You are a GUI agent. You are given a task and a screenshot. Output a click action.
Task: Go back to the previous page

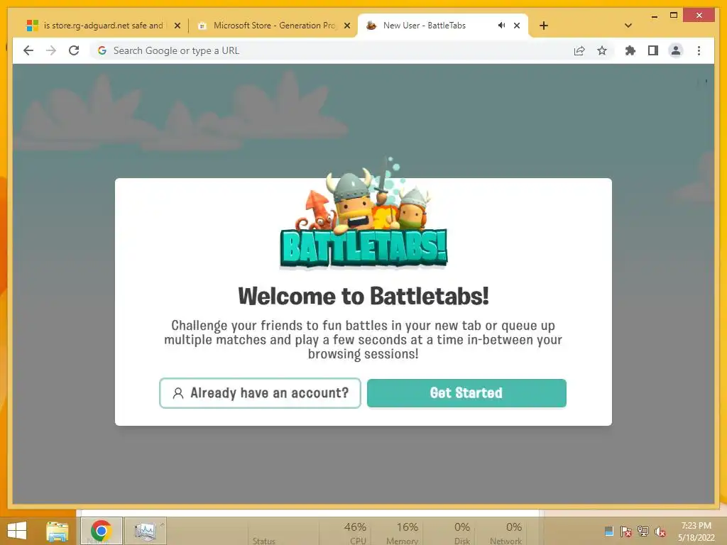coord(28,50)
